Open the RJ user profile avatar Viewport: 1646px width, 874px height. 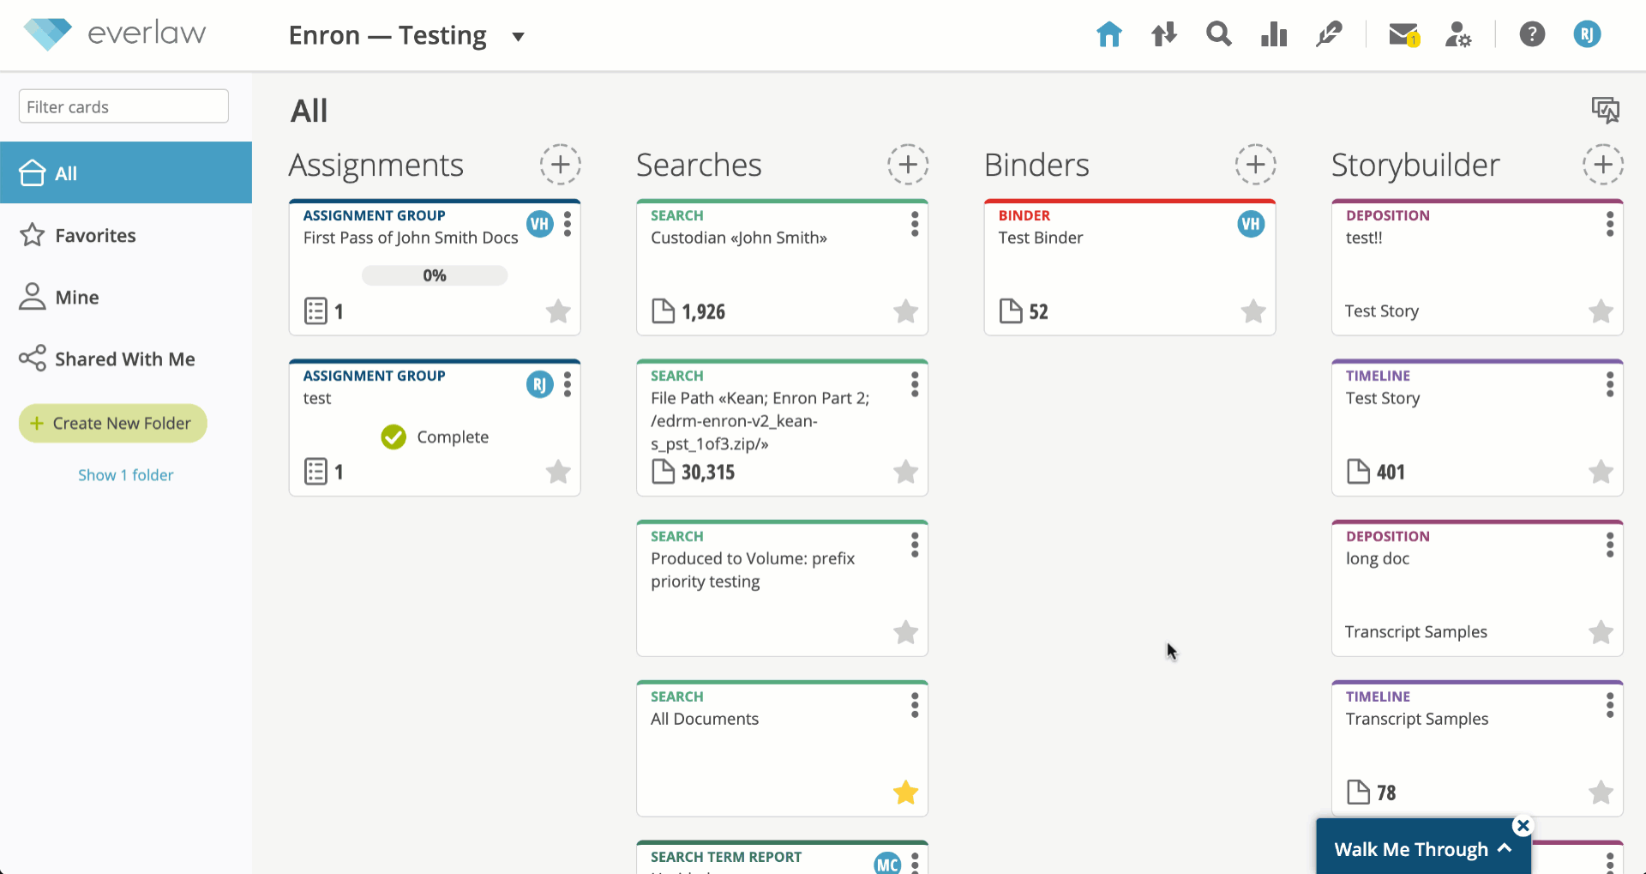click(x=1587, y=34)
